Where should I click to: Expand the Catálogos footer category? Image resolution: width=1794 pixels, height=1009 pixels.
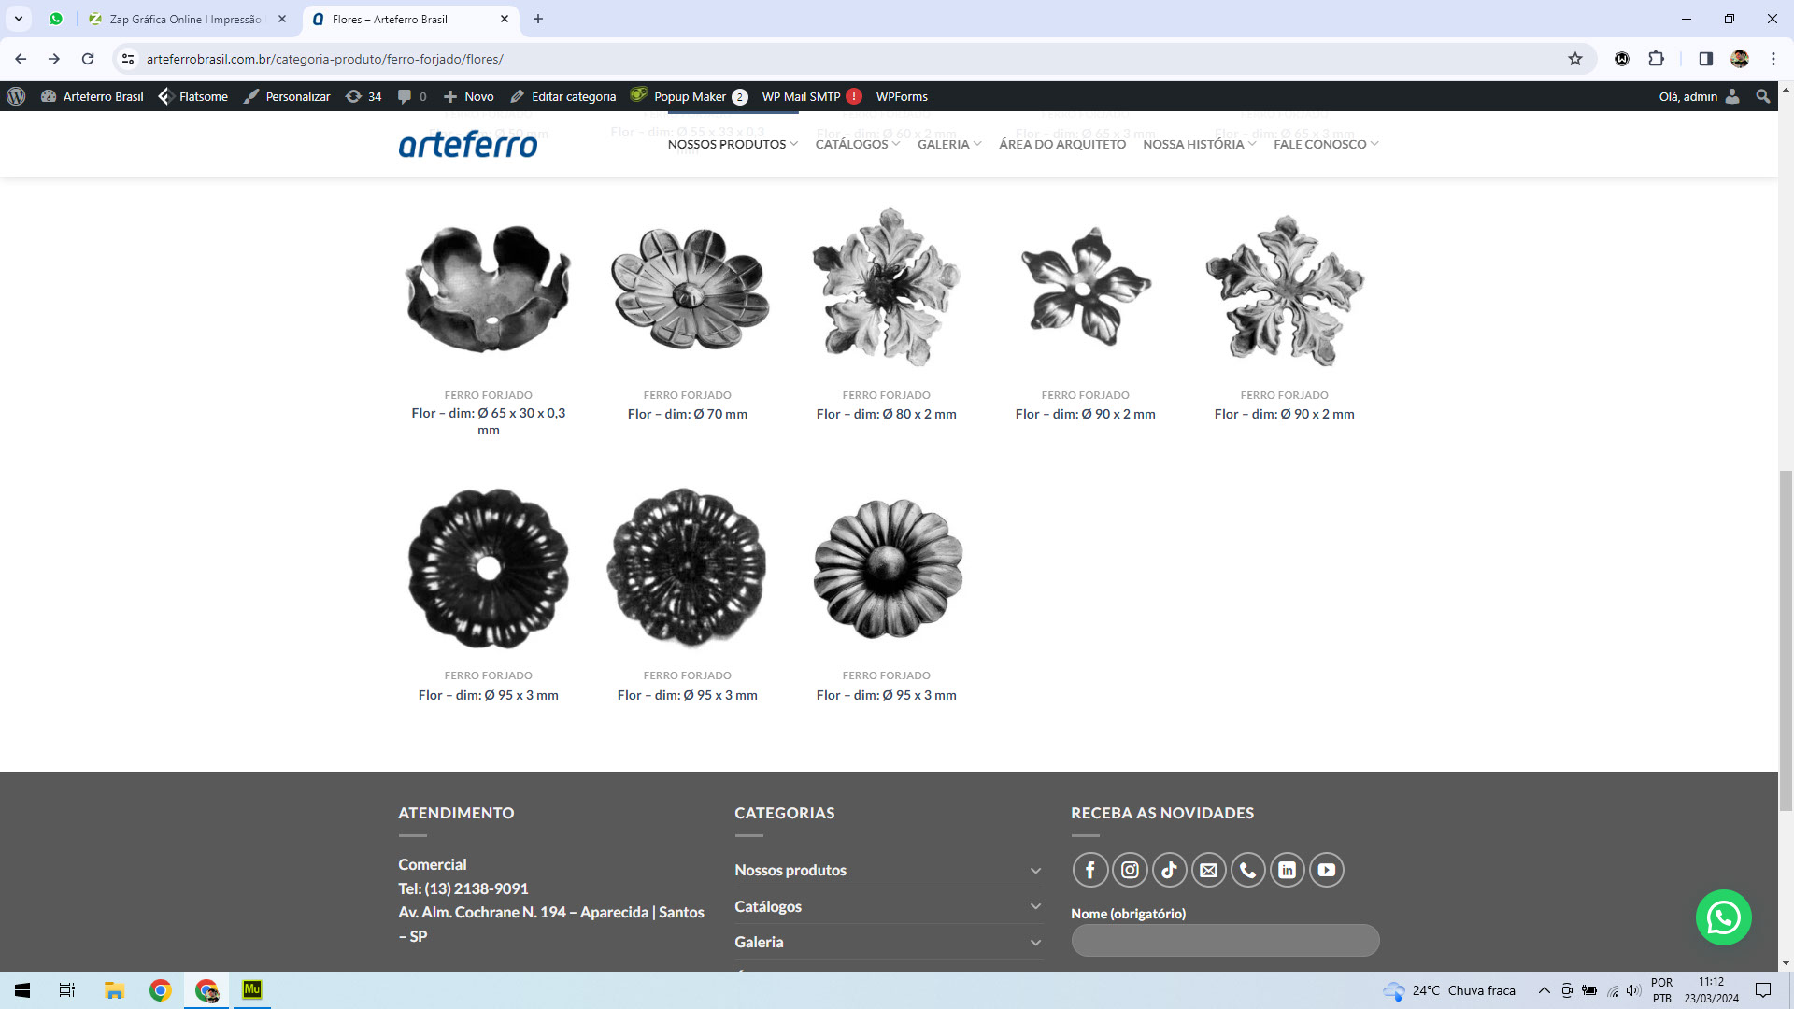[1035, 906]
